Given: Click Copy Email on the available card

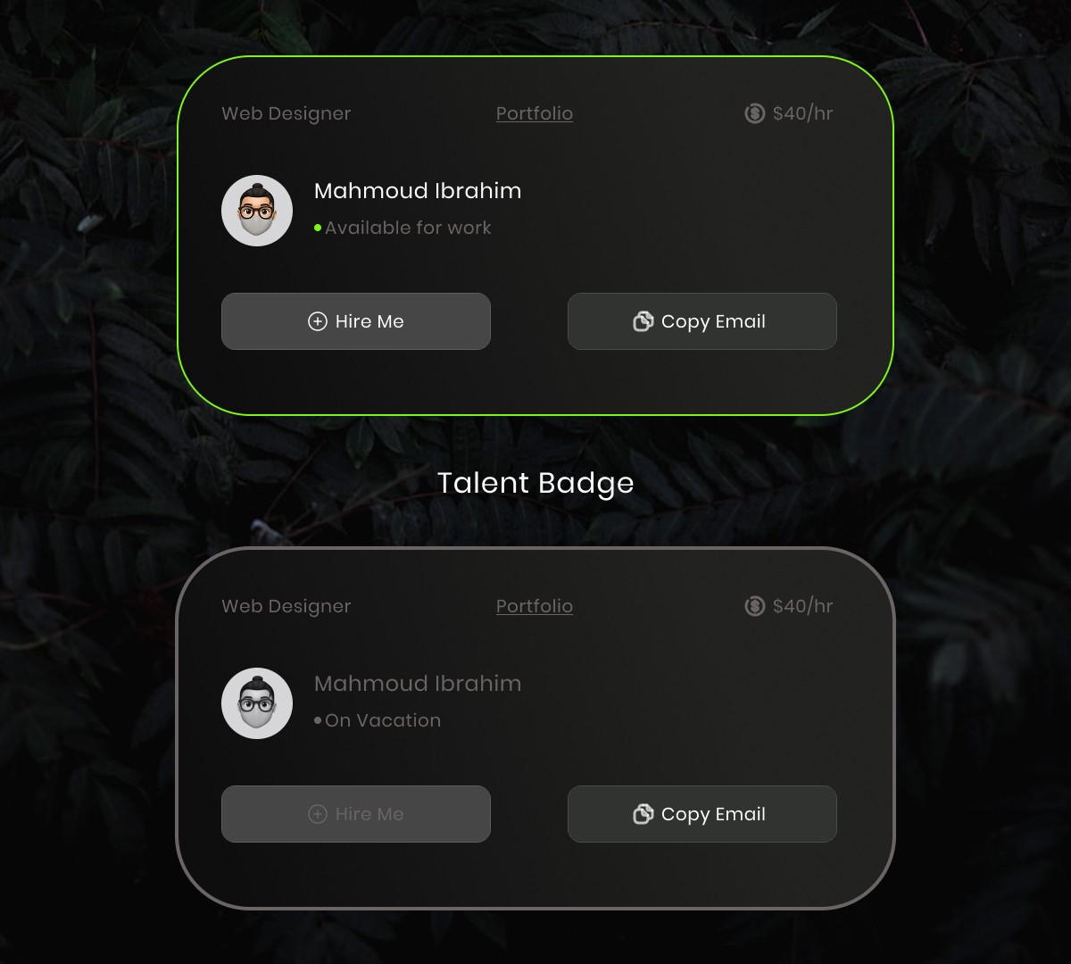Looking at the screenshot, I should (x=702, y=321).
